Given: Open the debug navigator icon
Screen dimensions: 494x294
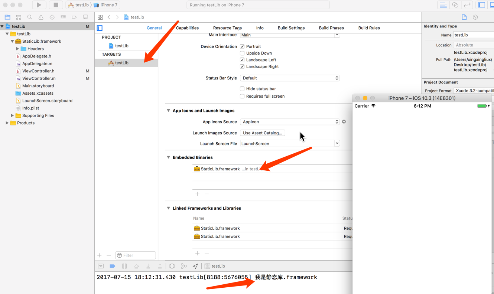Looking at the screenshot, I should (x=63, y=17).
